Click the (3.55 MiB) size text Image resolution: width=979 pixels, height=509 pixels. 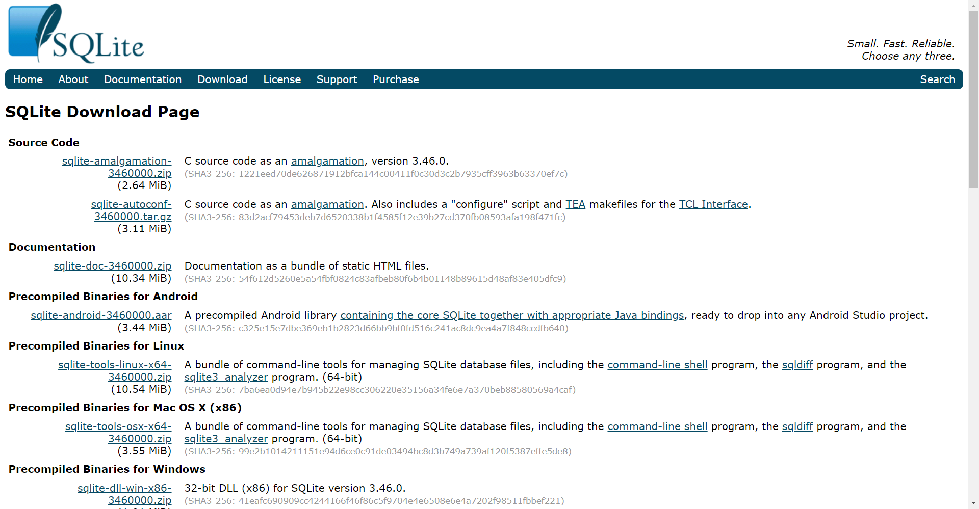click(x=144, y=451)
